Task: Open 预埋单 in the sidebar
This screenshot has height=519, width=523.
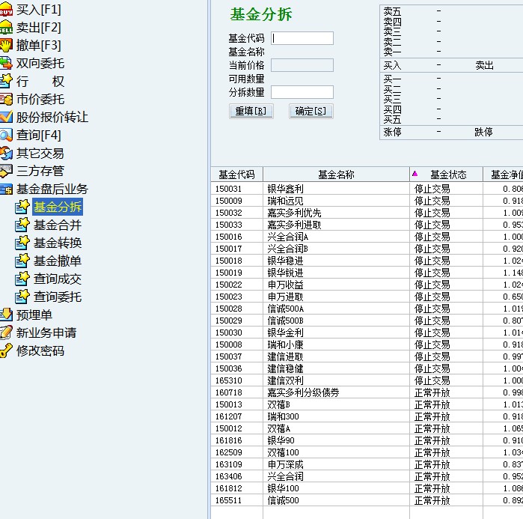Action: coord(34,315)
